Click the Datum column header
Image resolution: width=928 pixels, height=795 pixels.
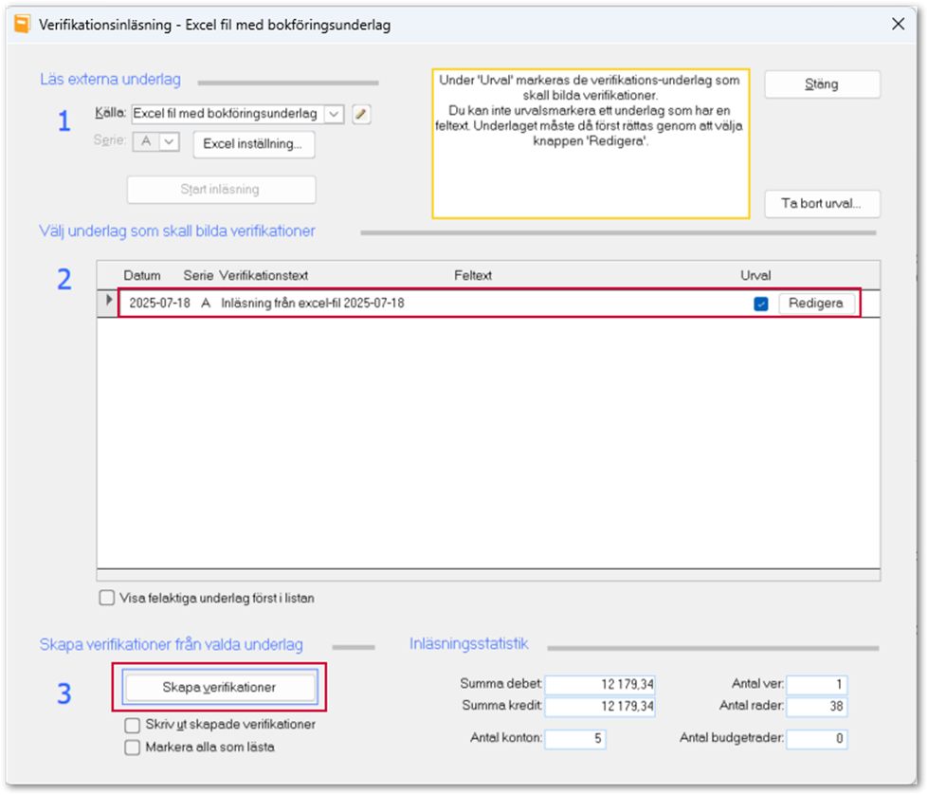(142, 275)
